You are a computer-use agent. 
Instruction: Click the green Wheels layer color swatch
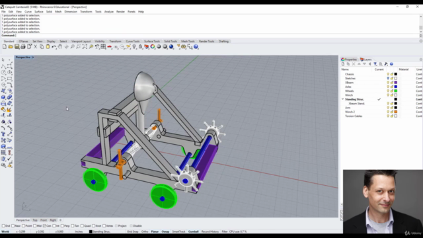[x=396, y=91]
